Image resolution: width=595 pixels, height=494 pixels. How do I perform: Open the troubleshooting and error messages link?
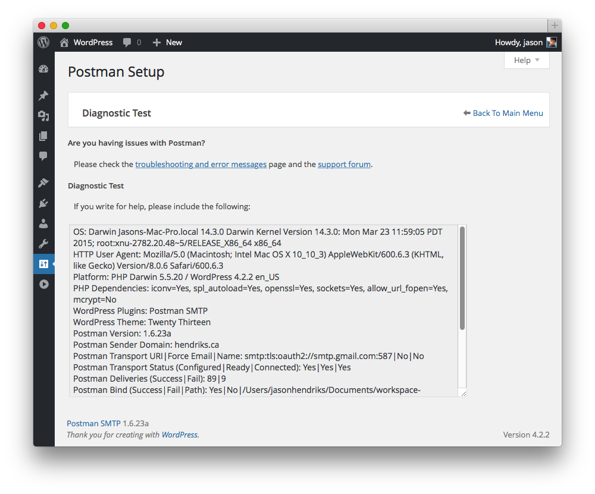pyautogui.click(x=201, y=164)
